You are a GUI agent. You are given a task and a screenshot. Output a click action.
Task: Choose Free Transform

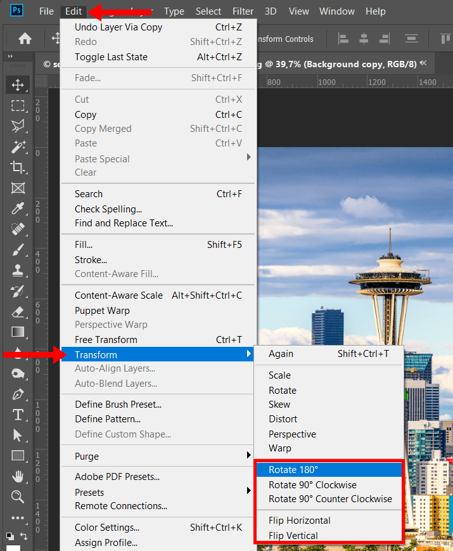[158, 340]
